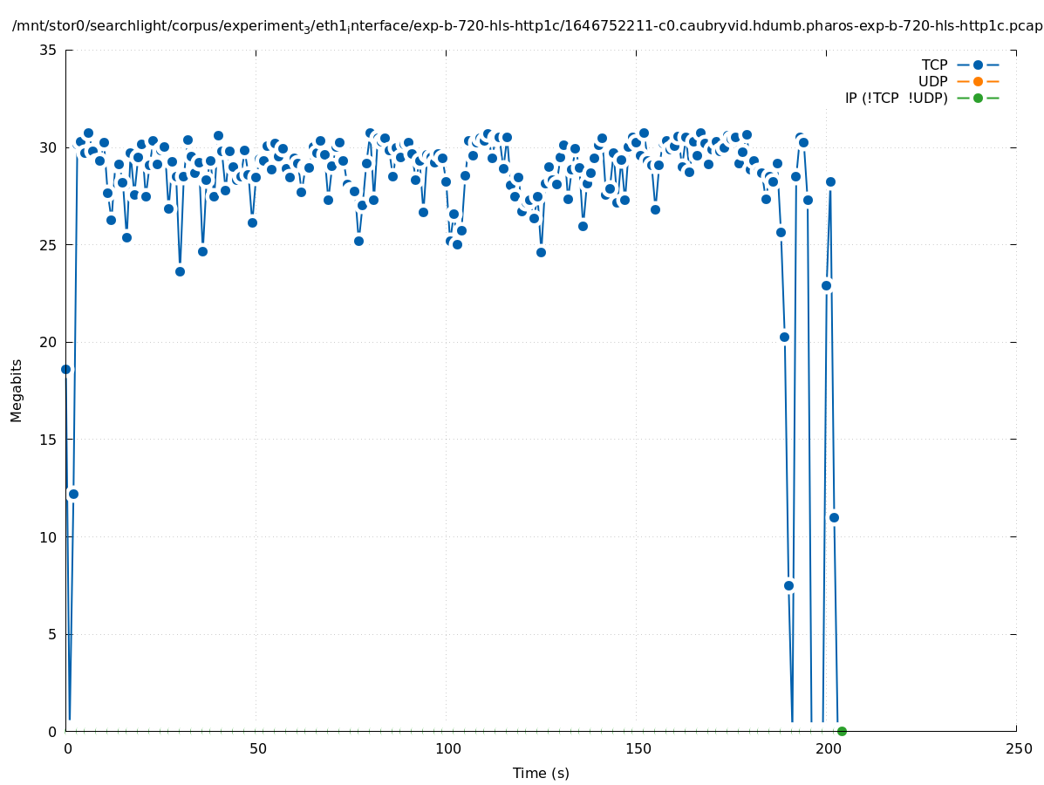Click the TCP point near 7.5 megabits
Image resolution: width=1044 pixels, height=785 pixels.
[788, 585]
